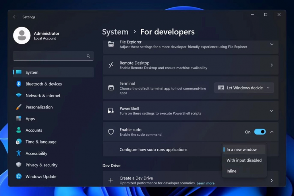
Task: Open Apps settings page
Action: [x=53, y=119]
